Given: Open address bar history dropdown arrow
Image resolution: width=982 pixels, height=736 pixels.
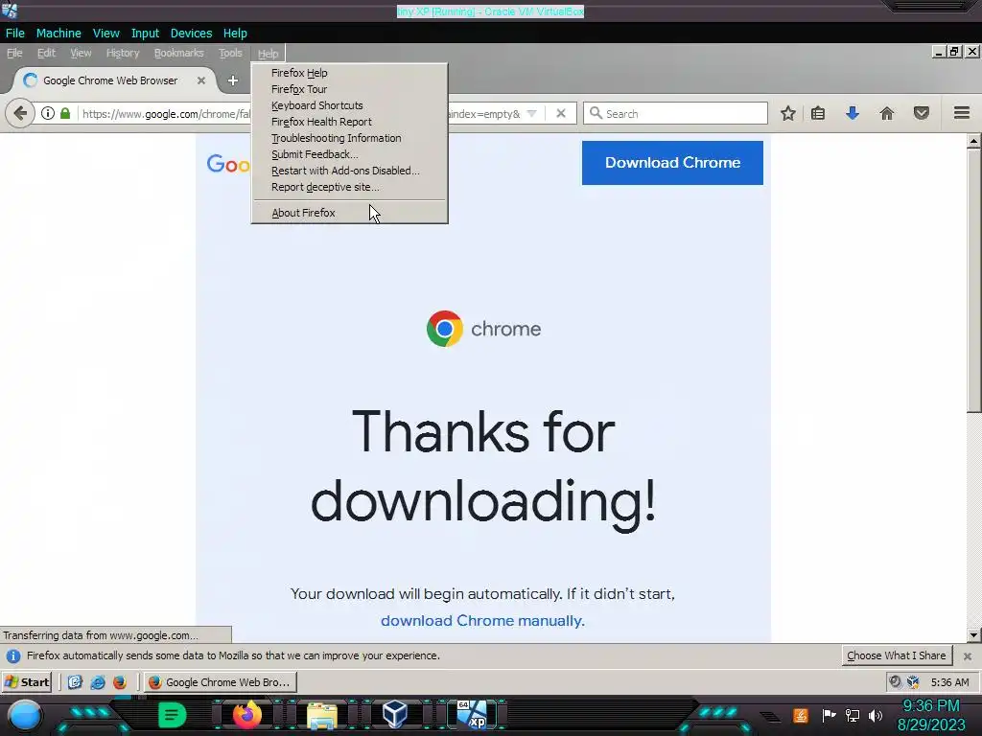Looking at the screenshot, I should click(531, 113).
